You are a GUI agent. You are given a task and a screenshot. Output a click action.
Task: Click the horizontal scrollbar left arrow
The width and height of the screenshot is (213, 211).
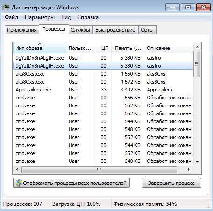17,169
